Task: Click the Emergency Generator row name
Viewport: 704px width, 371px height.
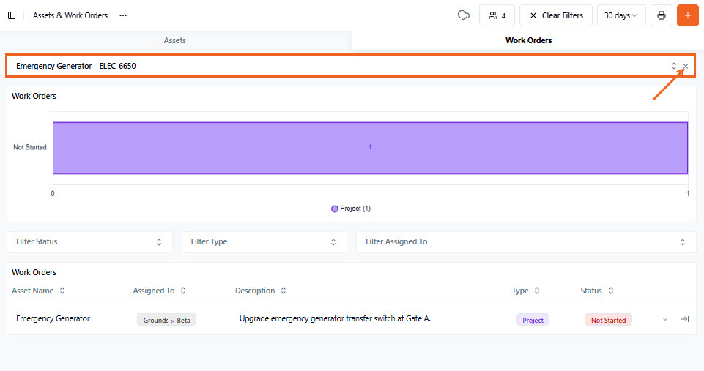Action: [53, 318]
